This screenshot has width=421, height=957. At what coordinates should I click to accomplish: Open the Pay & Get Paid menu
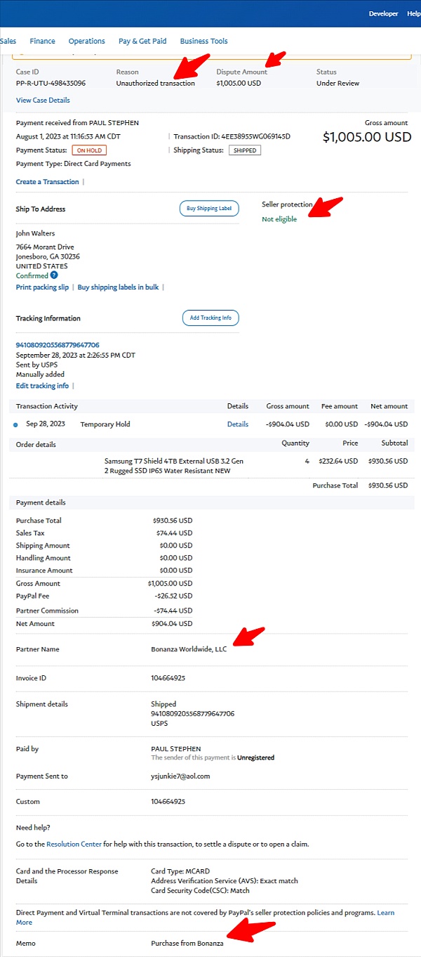pyautogui.click(x=142, y=41)
